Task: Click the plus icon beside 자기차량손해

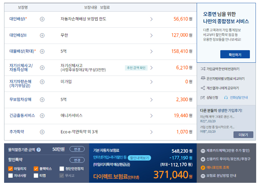Action: (42, 82)
